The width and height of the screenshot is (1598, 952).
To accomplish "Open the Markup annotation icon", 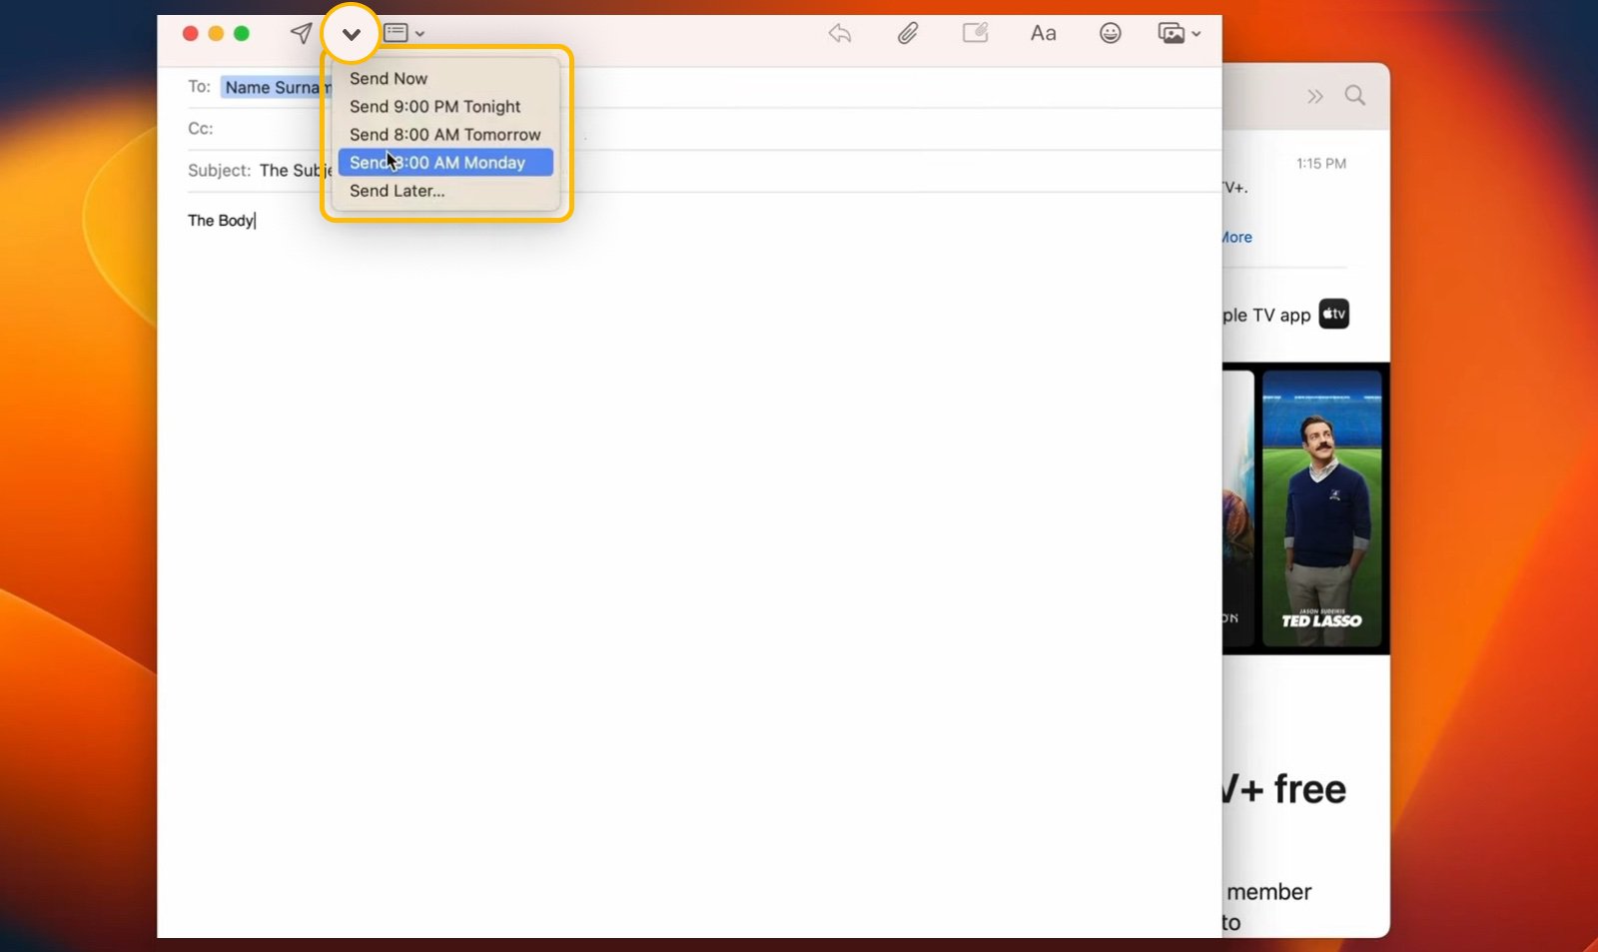I will tap(976, 32).
